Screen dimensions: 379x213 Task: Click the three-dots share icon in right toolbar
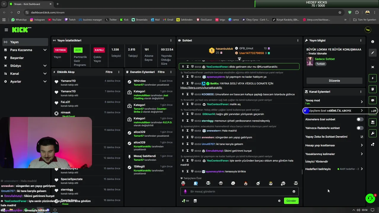pos(372,144)
